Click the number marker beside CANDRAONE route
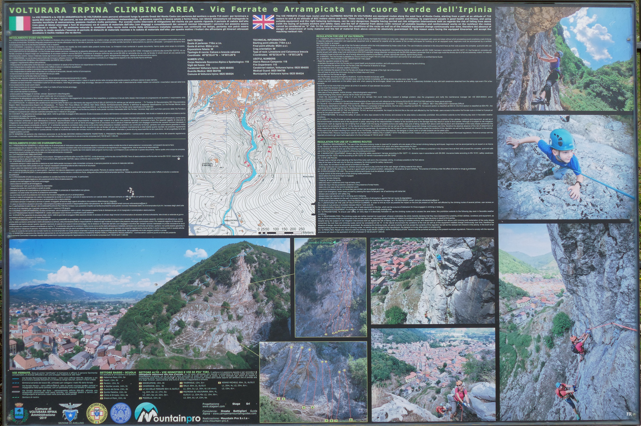The width and height of the screenshot is (641, 426). (141, 386)
